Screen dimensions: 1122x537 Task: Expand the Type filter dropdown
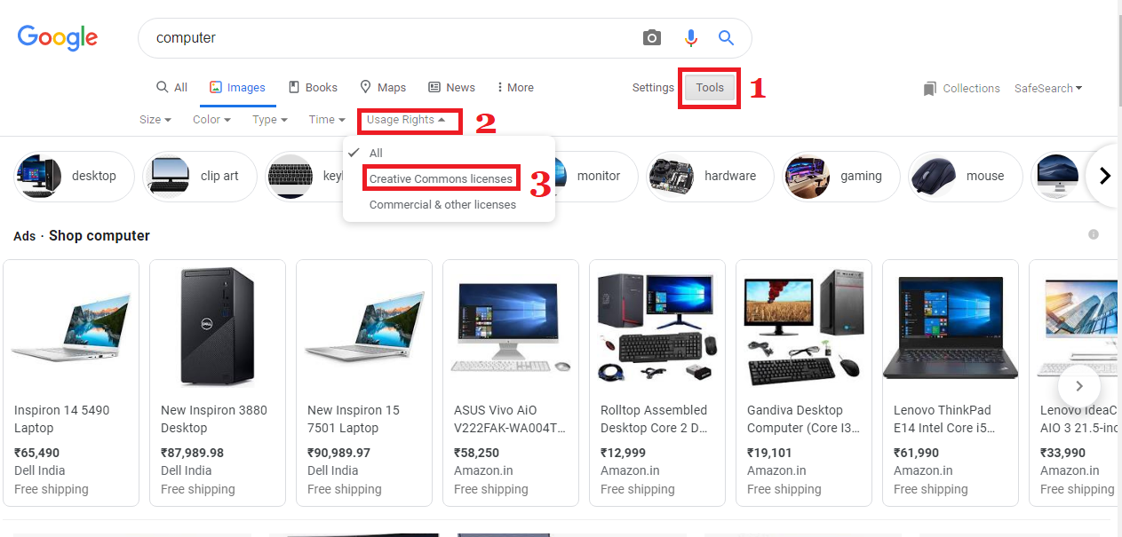270,120
